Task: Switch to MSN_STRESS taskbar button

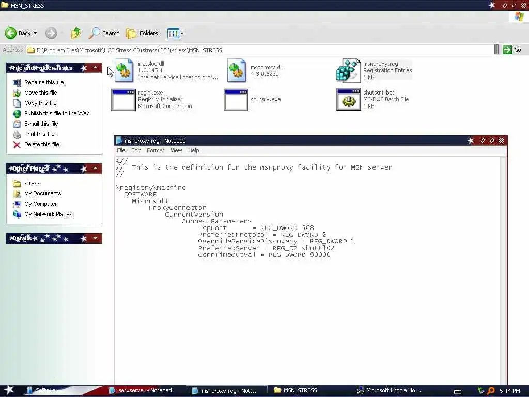Action: [296, 391]
